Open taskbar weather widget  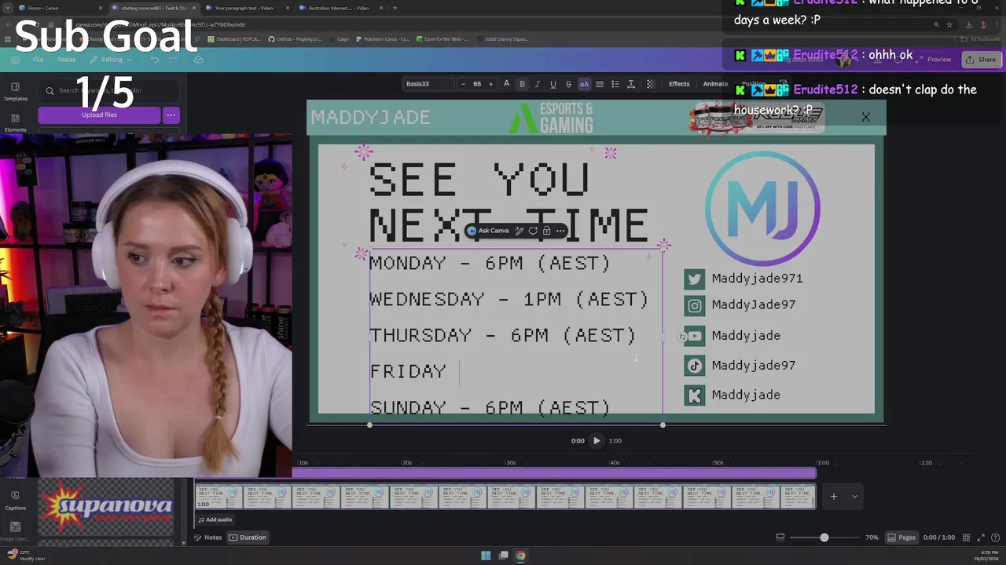point(28,556)
